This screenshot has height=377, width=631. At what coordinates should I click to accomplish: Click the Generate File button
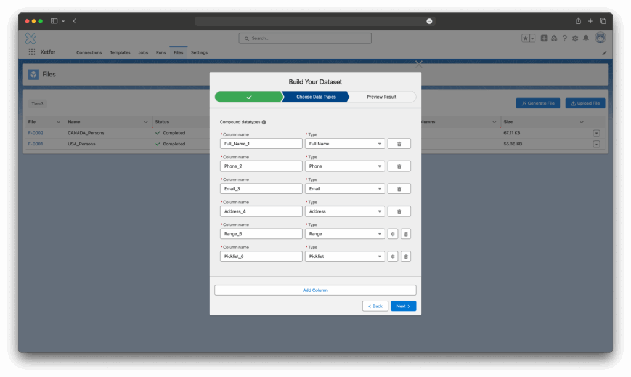coord(538,103)
